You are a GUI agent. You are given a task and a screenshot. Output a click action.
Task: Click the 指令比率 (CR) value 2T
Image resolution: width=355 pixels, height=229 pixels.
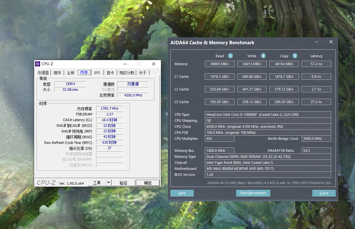(x=110, y=148)
